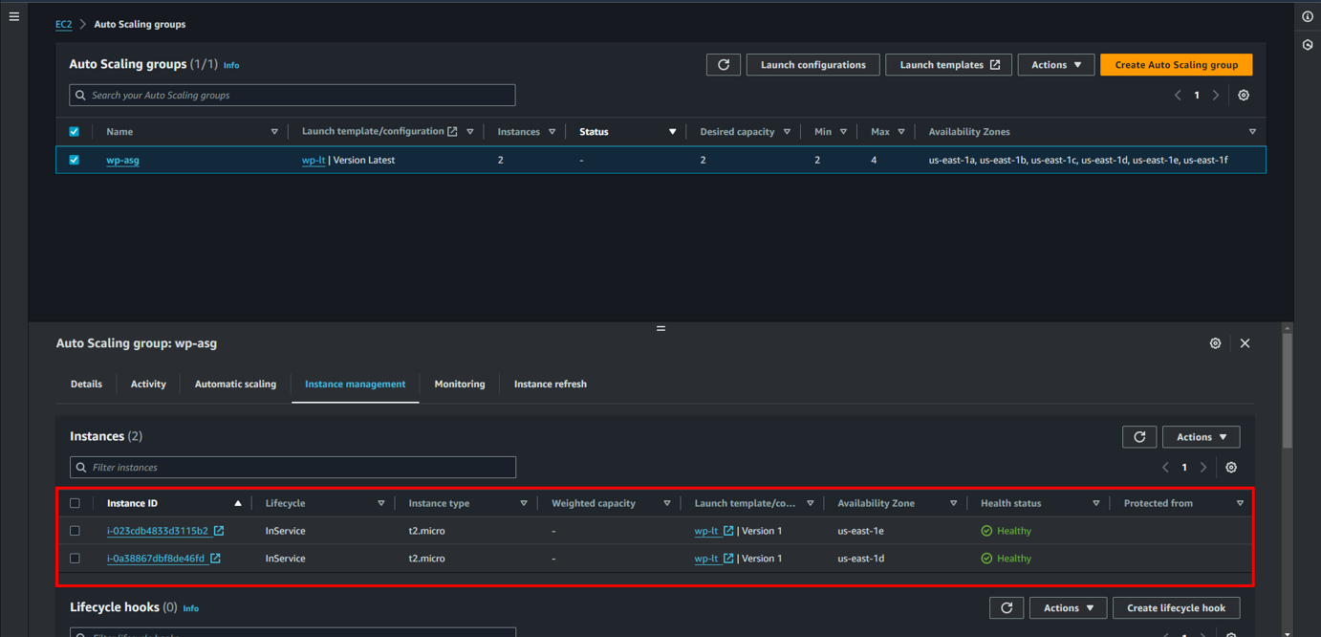Open Auto Scaling groups table settings gear
Viewport: 1321px width, 637px height.
[1244, 96]
